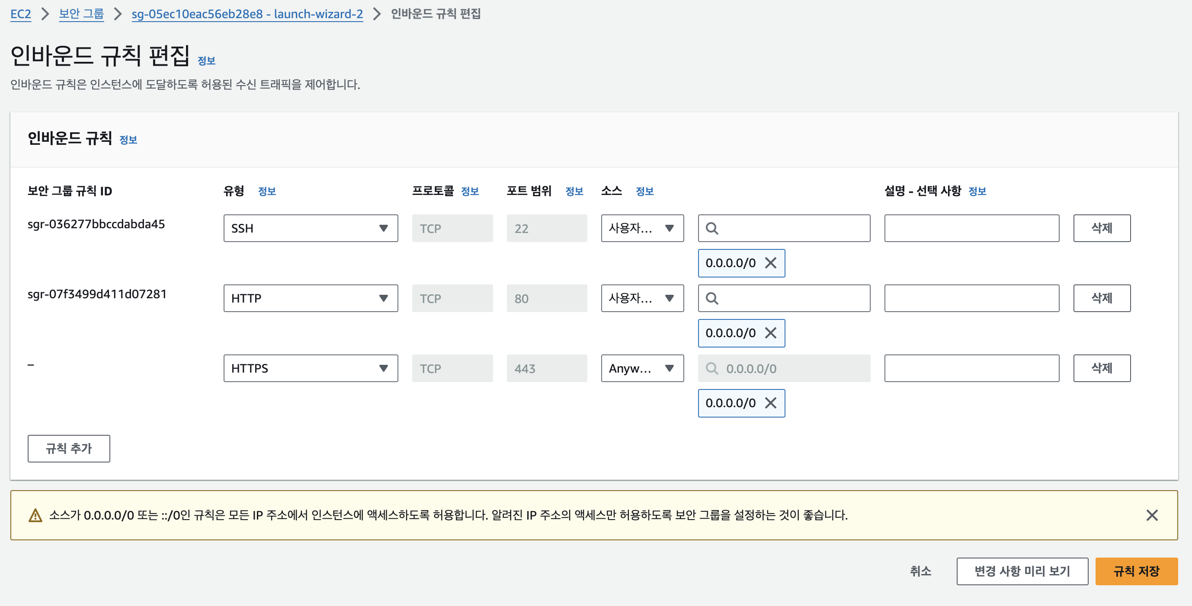Click the search icon in HTTP source field
Image resolution: width=1192 pixels, height=606 pixels.
coord(712,298)
